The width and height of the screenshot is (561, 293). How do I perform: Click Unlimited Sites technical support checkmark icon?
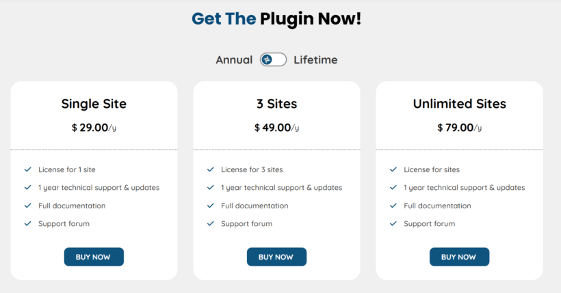[393, 187]
